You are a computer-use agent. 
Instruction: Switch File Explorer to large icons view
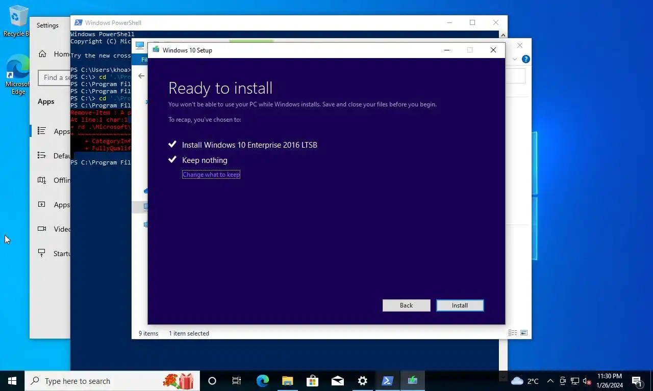(523, 333)
